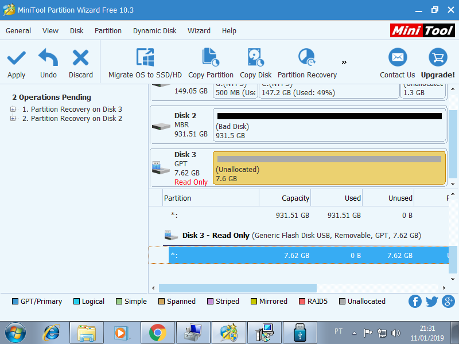The image size is (459, 344).
Task: Click the Disk 3 - Read Only header row
Action: (298, 236)
